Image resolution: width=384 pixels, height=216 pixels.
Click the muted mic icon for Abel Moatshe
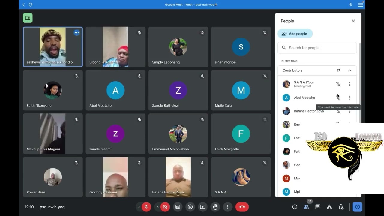click(x=338, y=97)
